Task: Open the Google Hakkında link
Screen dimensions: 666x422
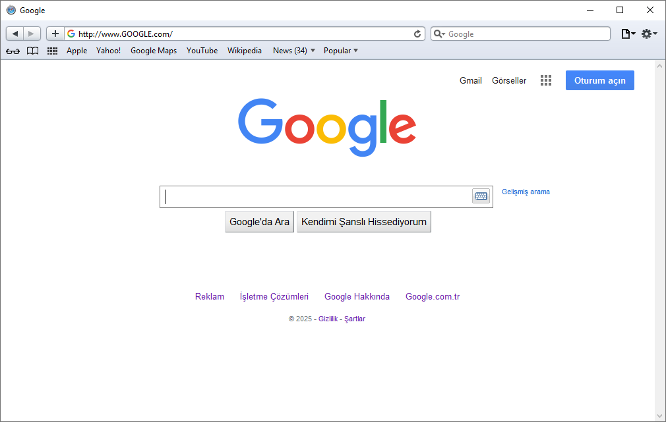Action: (x=357, y=296)
